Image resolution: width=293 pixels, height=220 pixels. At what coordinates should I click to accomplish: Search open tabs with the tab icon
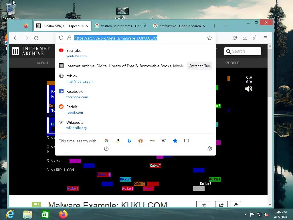(187, 141)
